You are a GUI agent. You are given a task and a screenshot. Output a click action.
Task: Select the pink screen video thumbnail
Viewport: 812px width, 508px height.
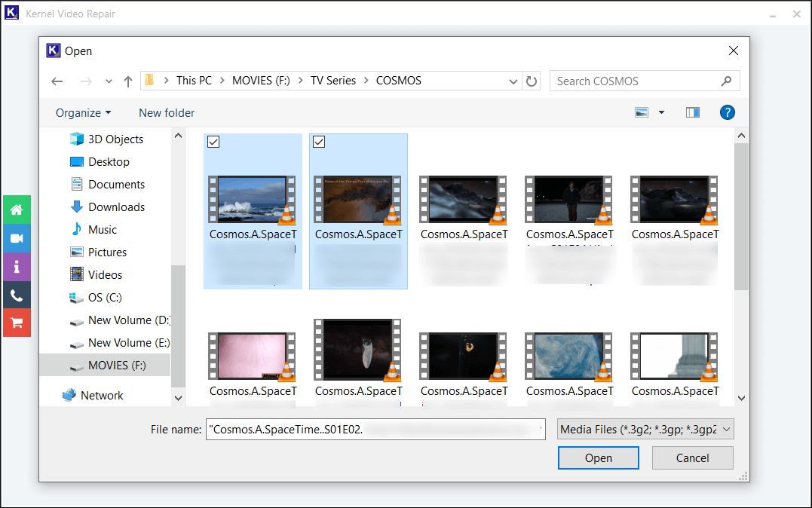(253, 357)
